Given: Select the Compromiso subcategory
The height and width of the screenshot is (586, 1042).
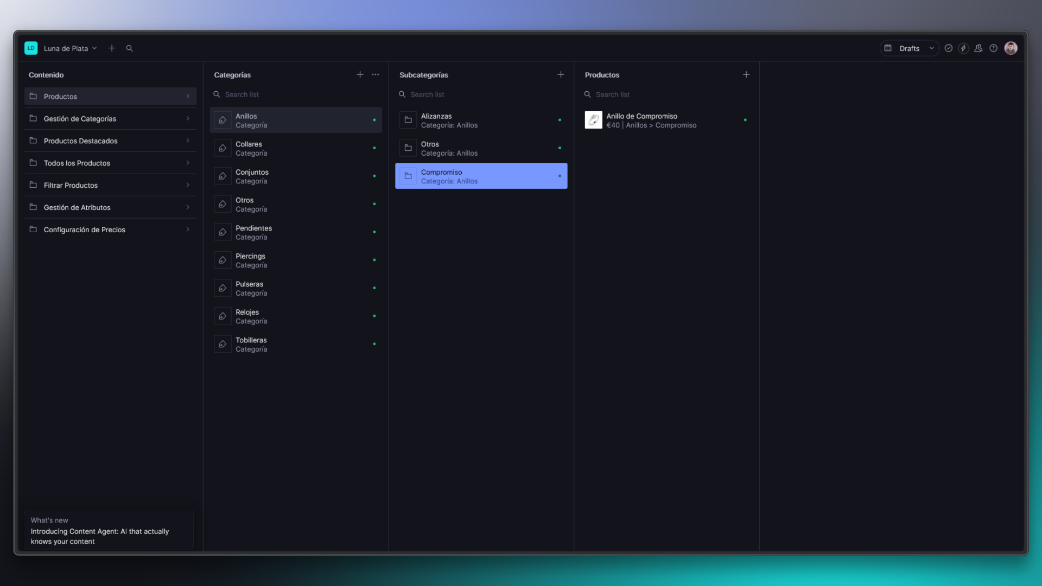Looking at the screenshot, I should (x=481, y=176).
